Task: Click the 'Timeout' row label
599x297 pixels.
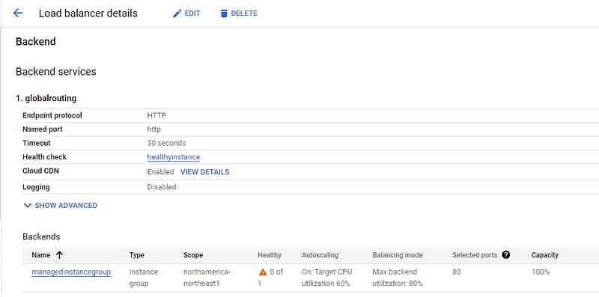Action: tap(36, 143)
